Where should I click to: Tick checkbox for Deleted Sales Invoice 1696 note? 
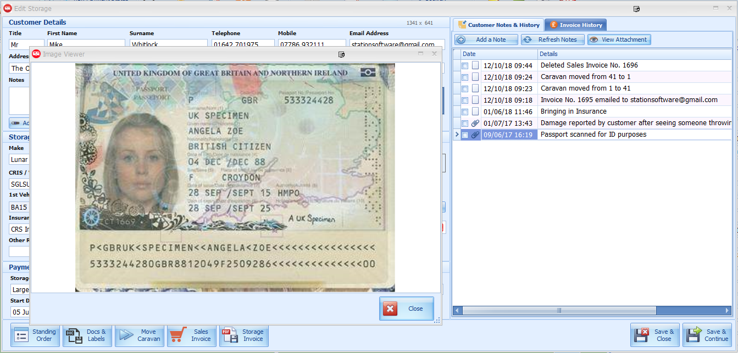pos(465,66)
